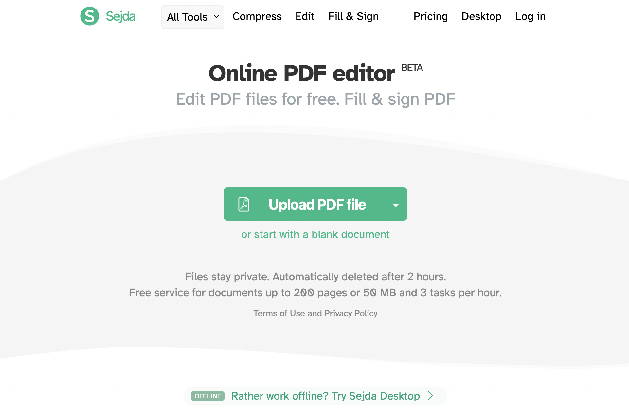Open the Compress menu item

click(257, 16)
